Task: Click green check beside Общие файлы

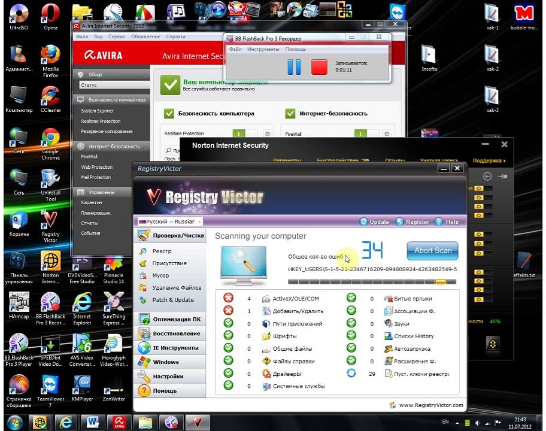Action: (x=228, y=348)
